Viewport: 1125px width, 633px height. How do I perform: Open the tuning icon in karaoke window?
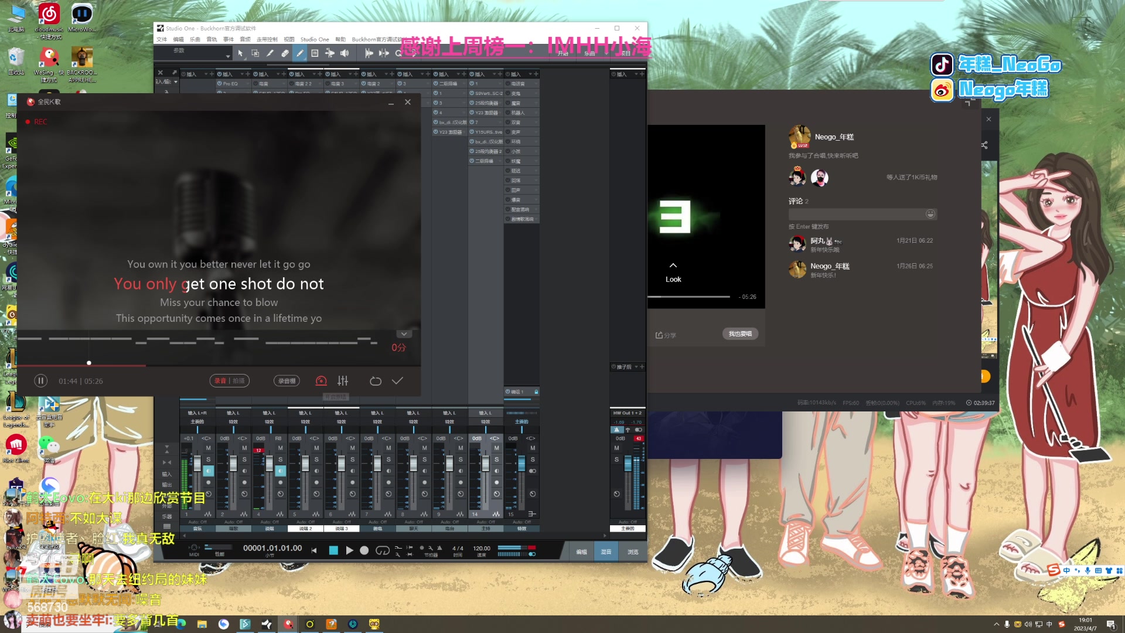point(321,381)
